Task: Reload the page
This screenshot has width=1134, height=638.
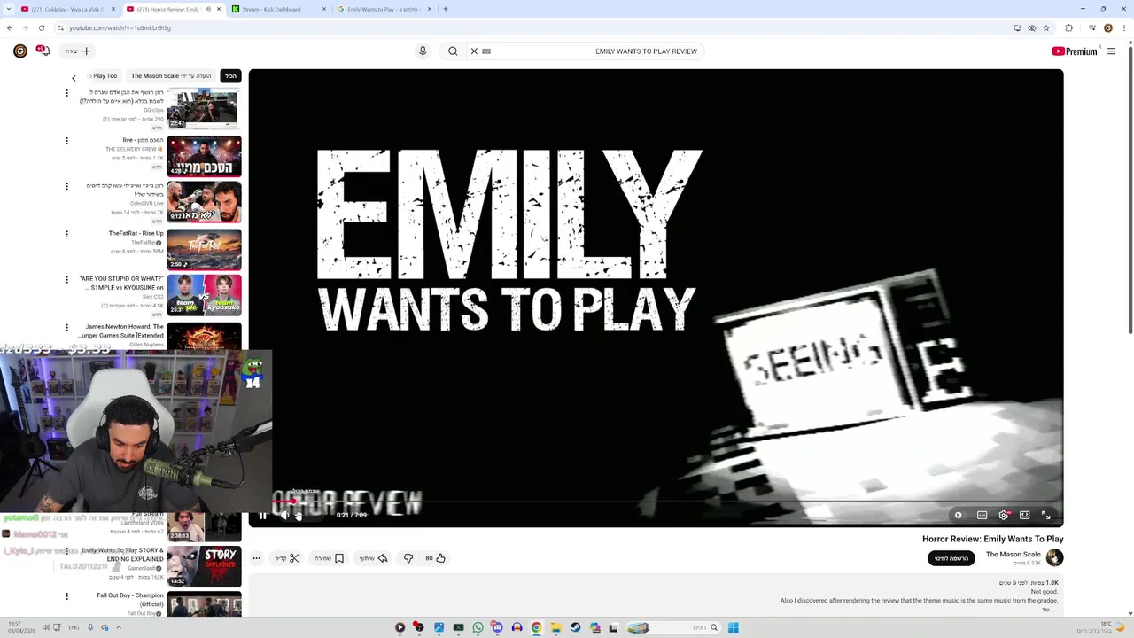Action: pos(41,27)
